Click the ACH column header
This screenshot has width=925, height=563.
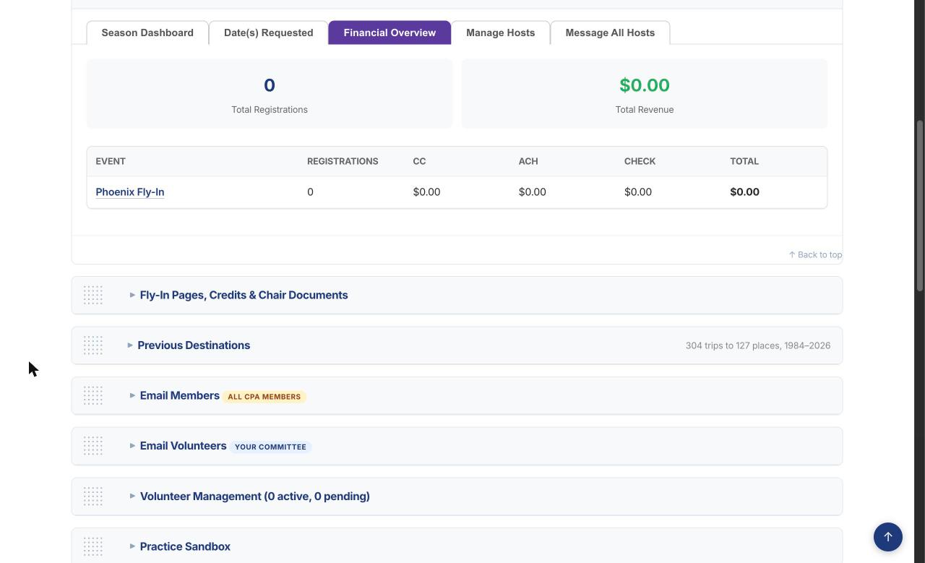[528, 161]
